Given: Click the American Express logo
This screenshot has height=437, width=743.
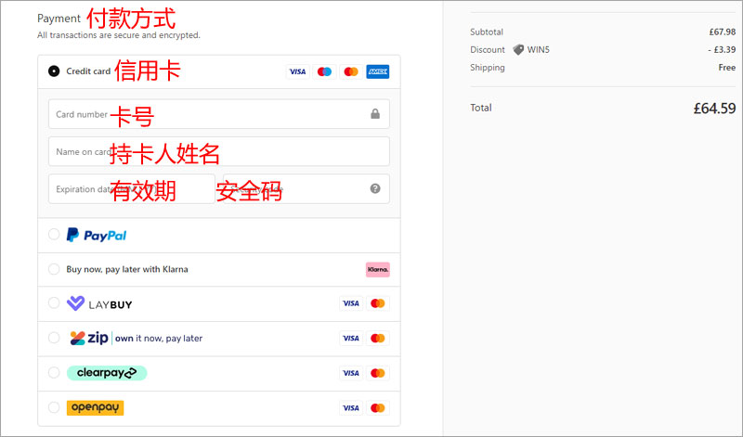Looking at the screenshot, I should 378,71.
